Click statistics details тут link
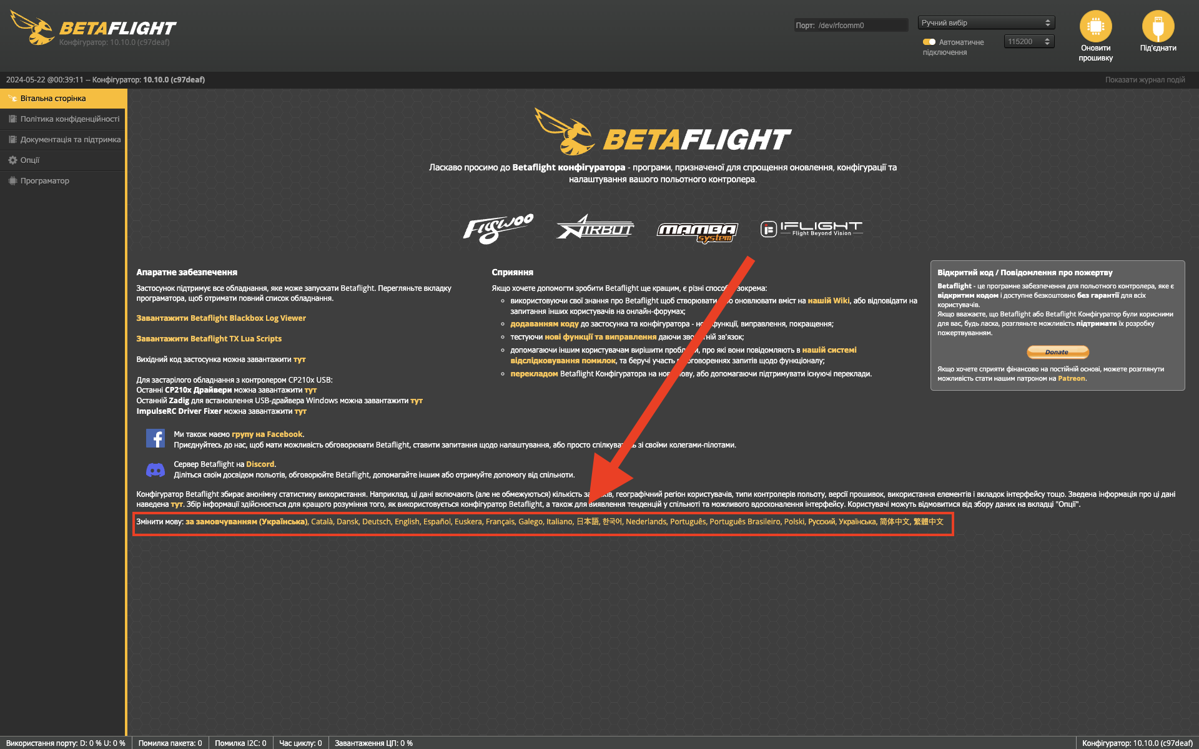Image resolution: width=1199 pixels, height=749 pixels. pyautogui.click(x=177, y=504)
